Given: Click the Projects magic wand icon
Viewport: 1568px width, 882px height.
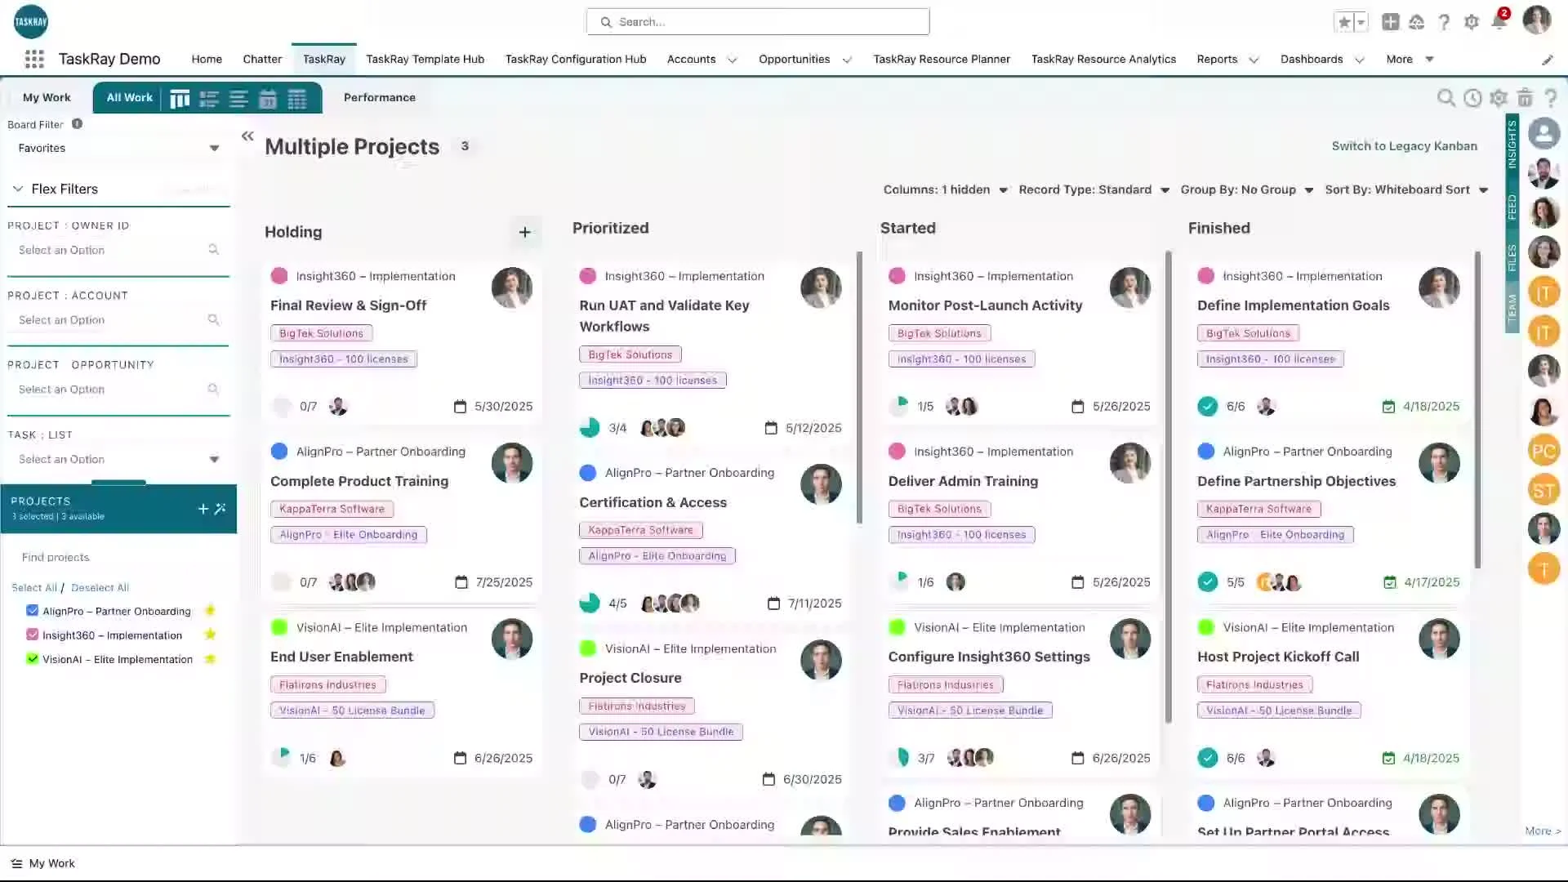Looking at the screenshot, I should (x=220, y=509).
